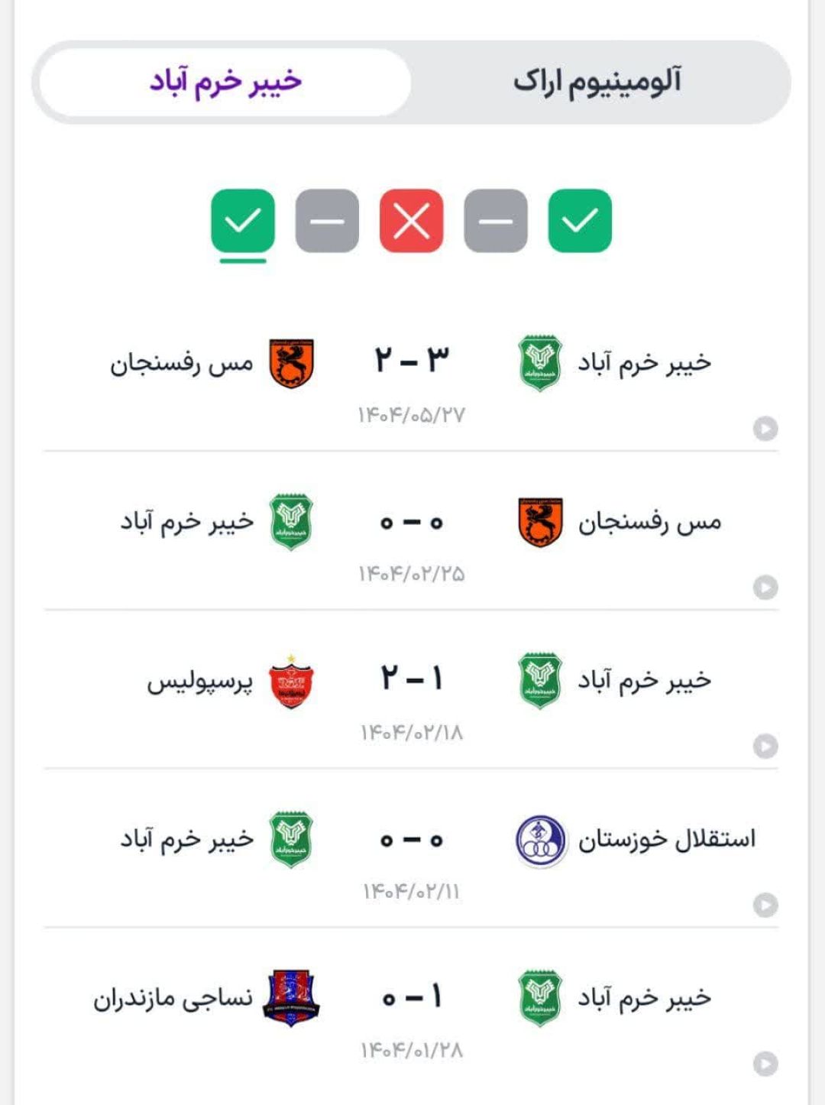This screenshot has width=825, height=1105.
Task: Open the ۲ - ۱ score of the پرسپولیس match
Action: tap(412, 679)
